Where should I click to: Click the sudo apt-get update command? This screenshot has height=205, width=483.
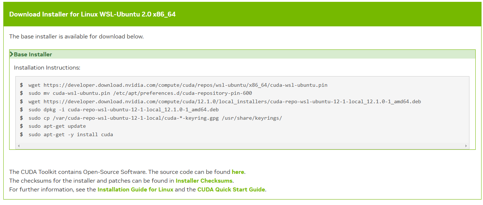point(57,126)
